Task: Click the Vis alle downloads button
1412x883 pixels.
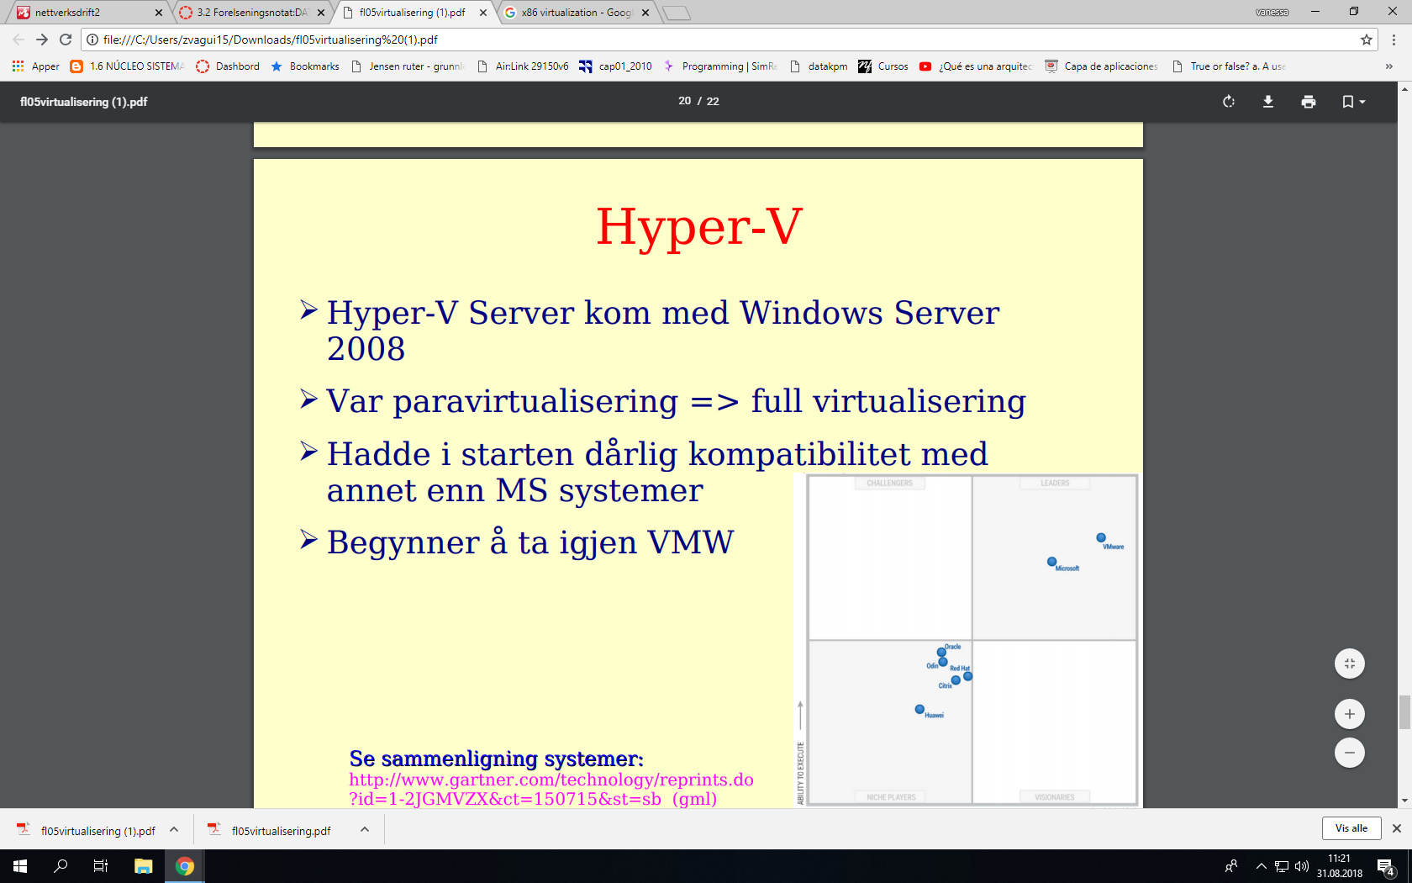Action: click(1351, 828)
